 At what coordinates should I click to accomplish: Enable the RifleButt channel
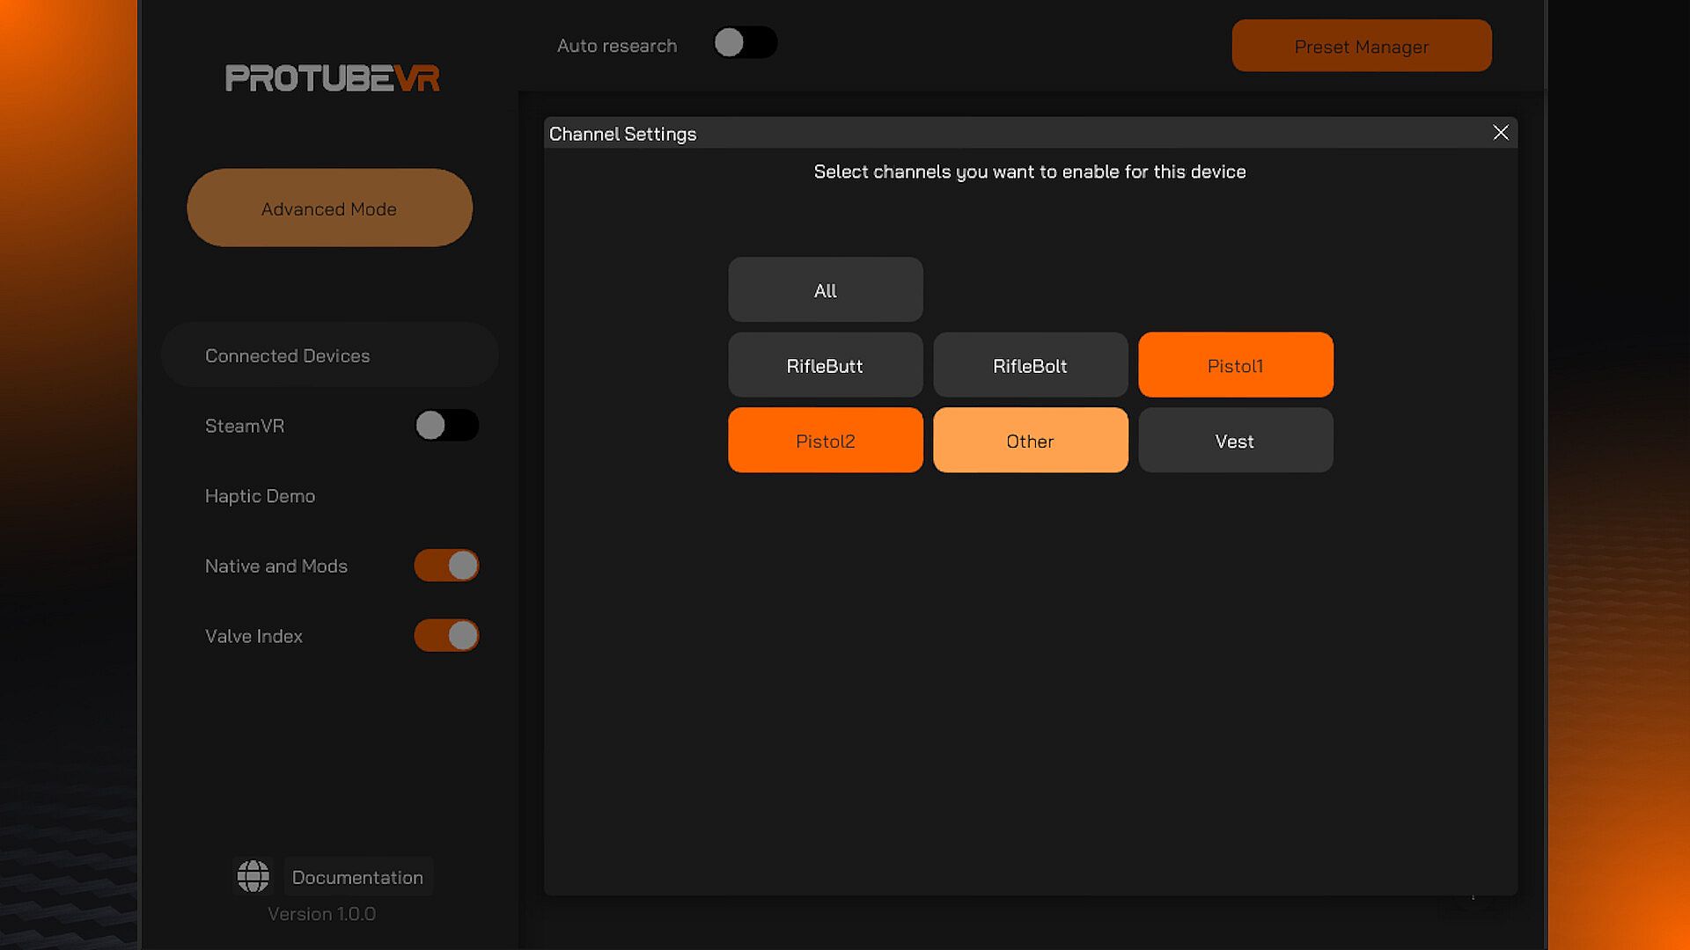825,366
